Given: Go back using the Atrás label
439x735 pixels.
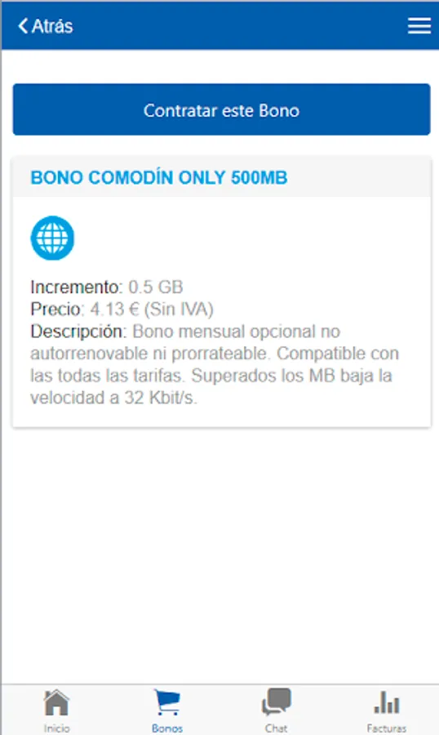Looking at the screenshot, I should 52,26.
